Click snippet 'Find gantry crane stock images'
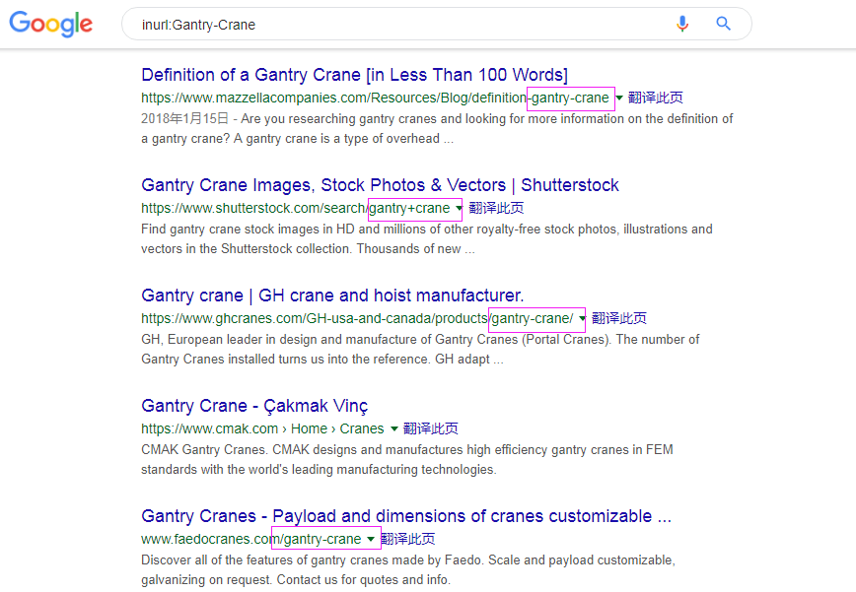This screenshot has width=856, height=592. [x=426, y=238]
